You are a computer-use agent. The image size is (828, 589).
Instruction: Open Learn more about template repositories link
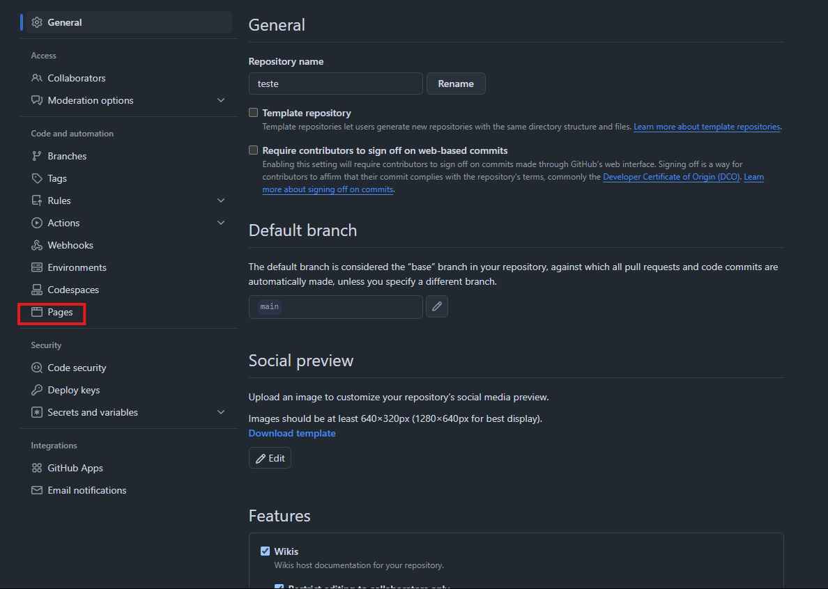click(707, 127)
